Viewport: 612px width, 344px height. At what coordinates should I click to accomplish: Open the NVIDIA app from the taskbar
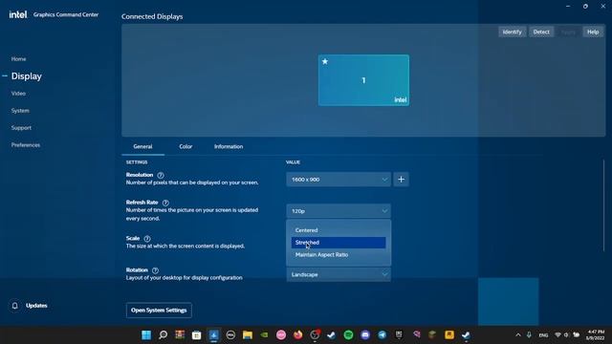click(264, 335)
